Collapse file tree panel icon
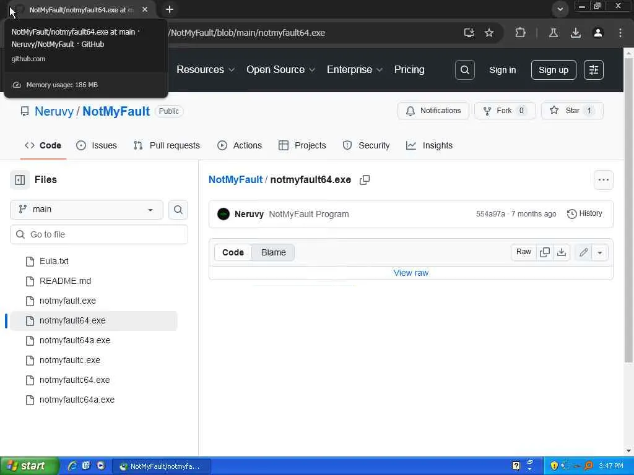634x475 pixels. pos(20,180)
